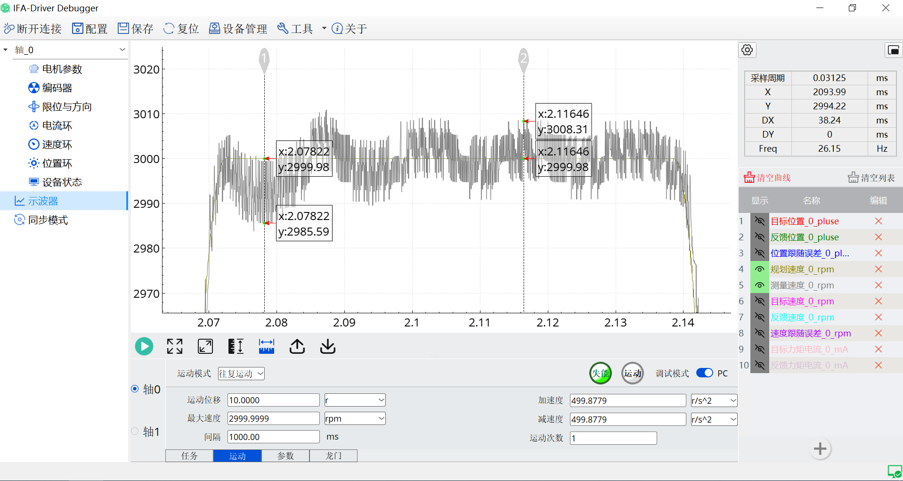Viewport: 903px width, 481px height.
Task: Click the vertical scale adjust icon
Action: 236,346
